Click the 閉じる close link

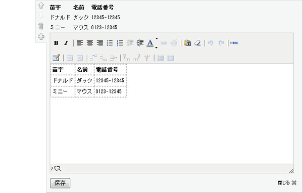click(287, 183)
